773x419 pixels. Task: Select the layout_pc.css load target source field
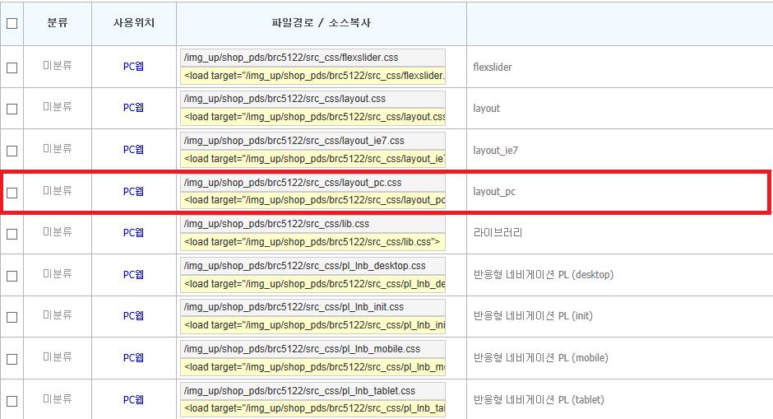313,200
